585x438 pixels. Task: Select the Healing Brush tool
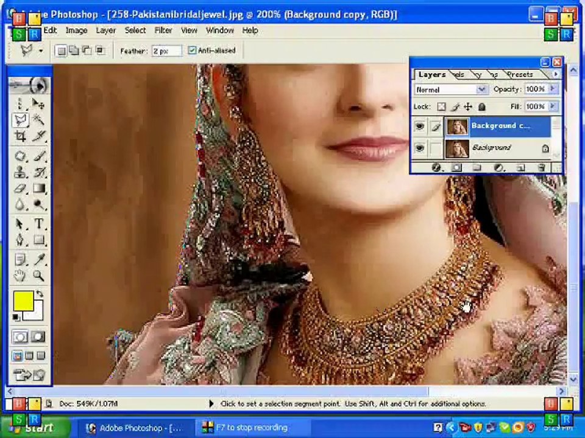point(20,156)
